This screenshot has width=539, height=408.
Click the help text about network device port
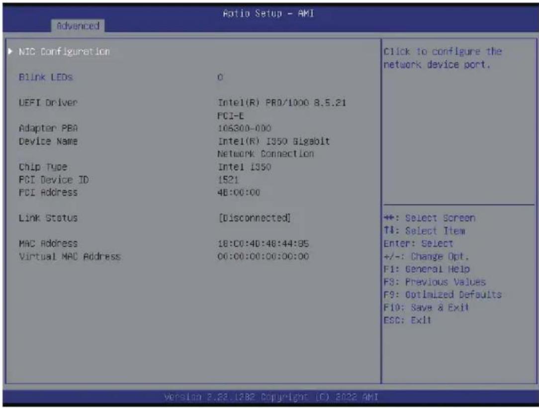(x=443, y=58)
